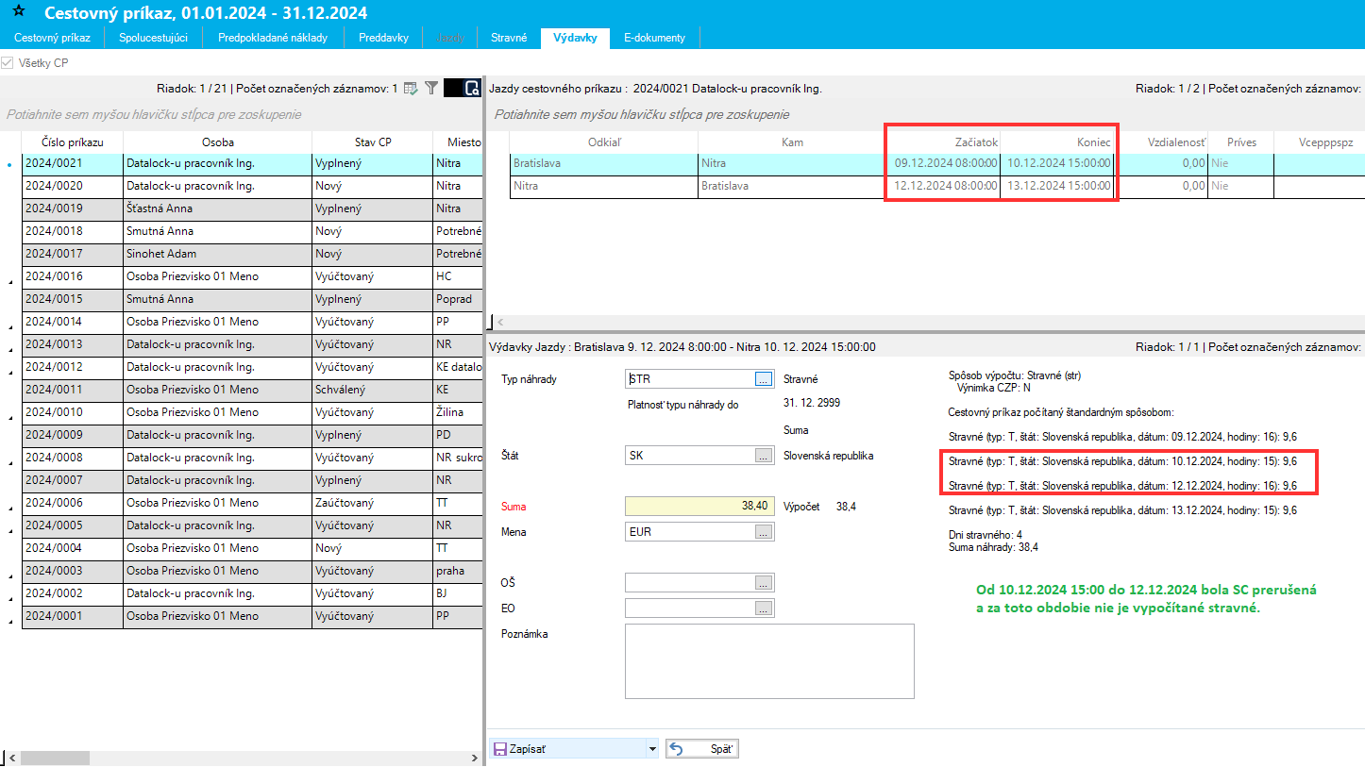Select order row 2024/0015

coord(252,299)
